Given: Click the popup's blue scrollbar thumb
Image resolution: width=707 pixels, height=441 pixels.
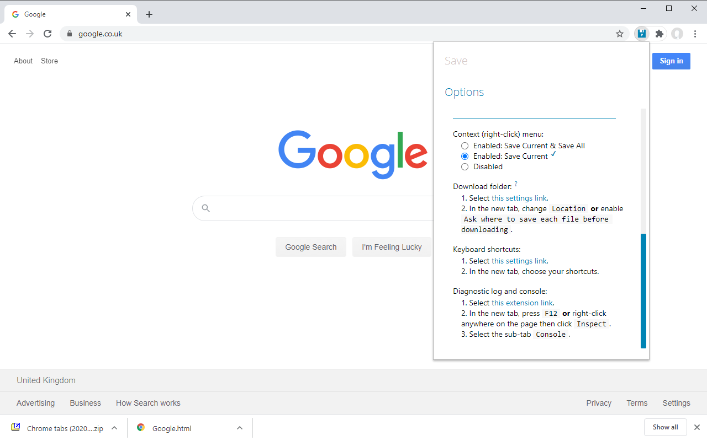Looking at the screenshot, I should [643, 291].
